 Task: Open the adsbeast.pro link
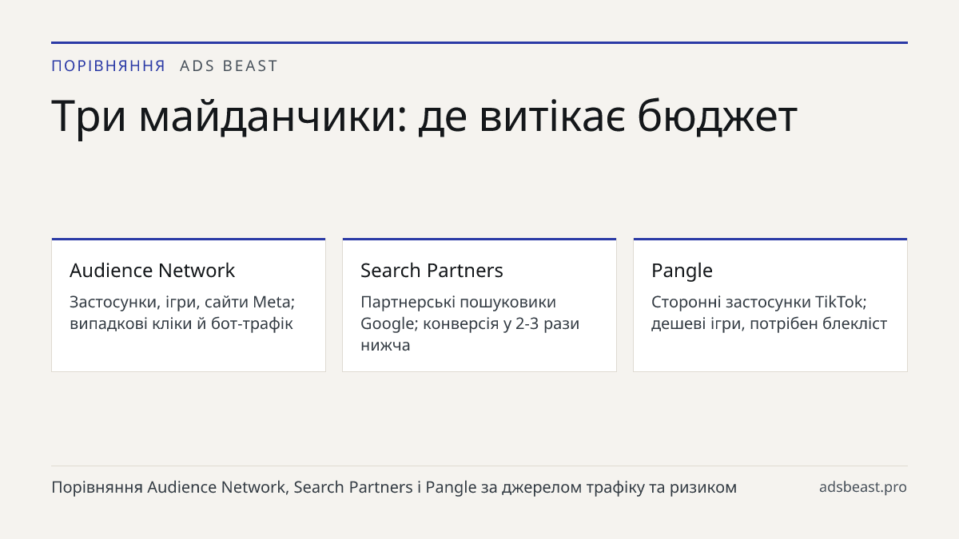[863, 487]
